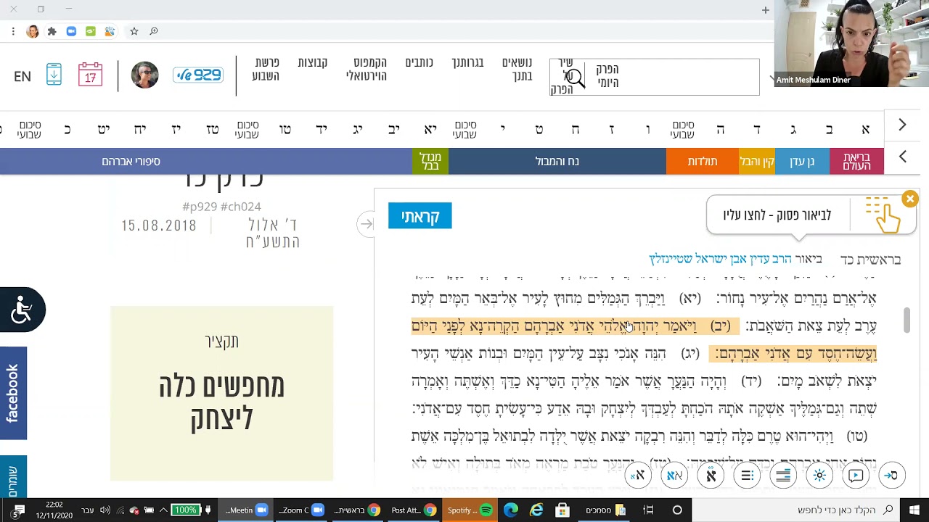
Task: Click the Zoom extension icon in the toolbar
Action: point(71,31)
